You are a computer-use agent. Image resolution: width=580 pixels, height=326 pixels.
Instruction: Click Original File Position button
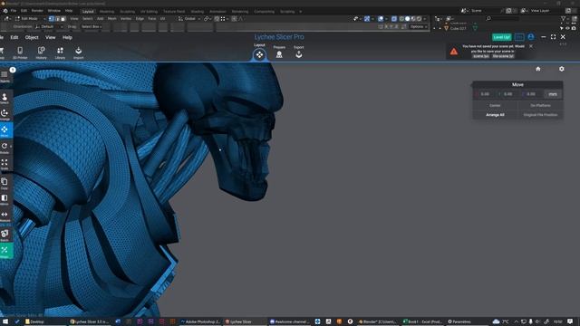tap(540, 115)
